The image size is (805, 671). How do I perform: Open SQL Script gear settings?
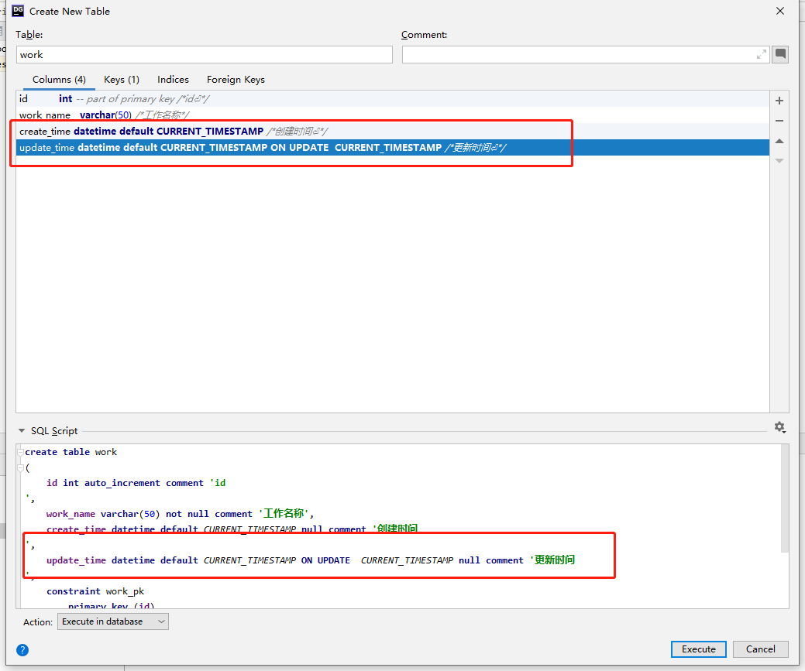click(779, 427)
